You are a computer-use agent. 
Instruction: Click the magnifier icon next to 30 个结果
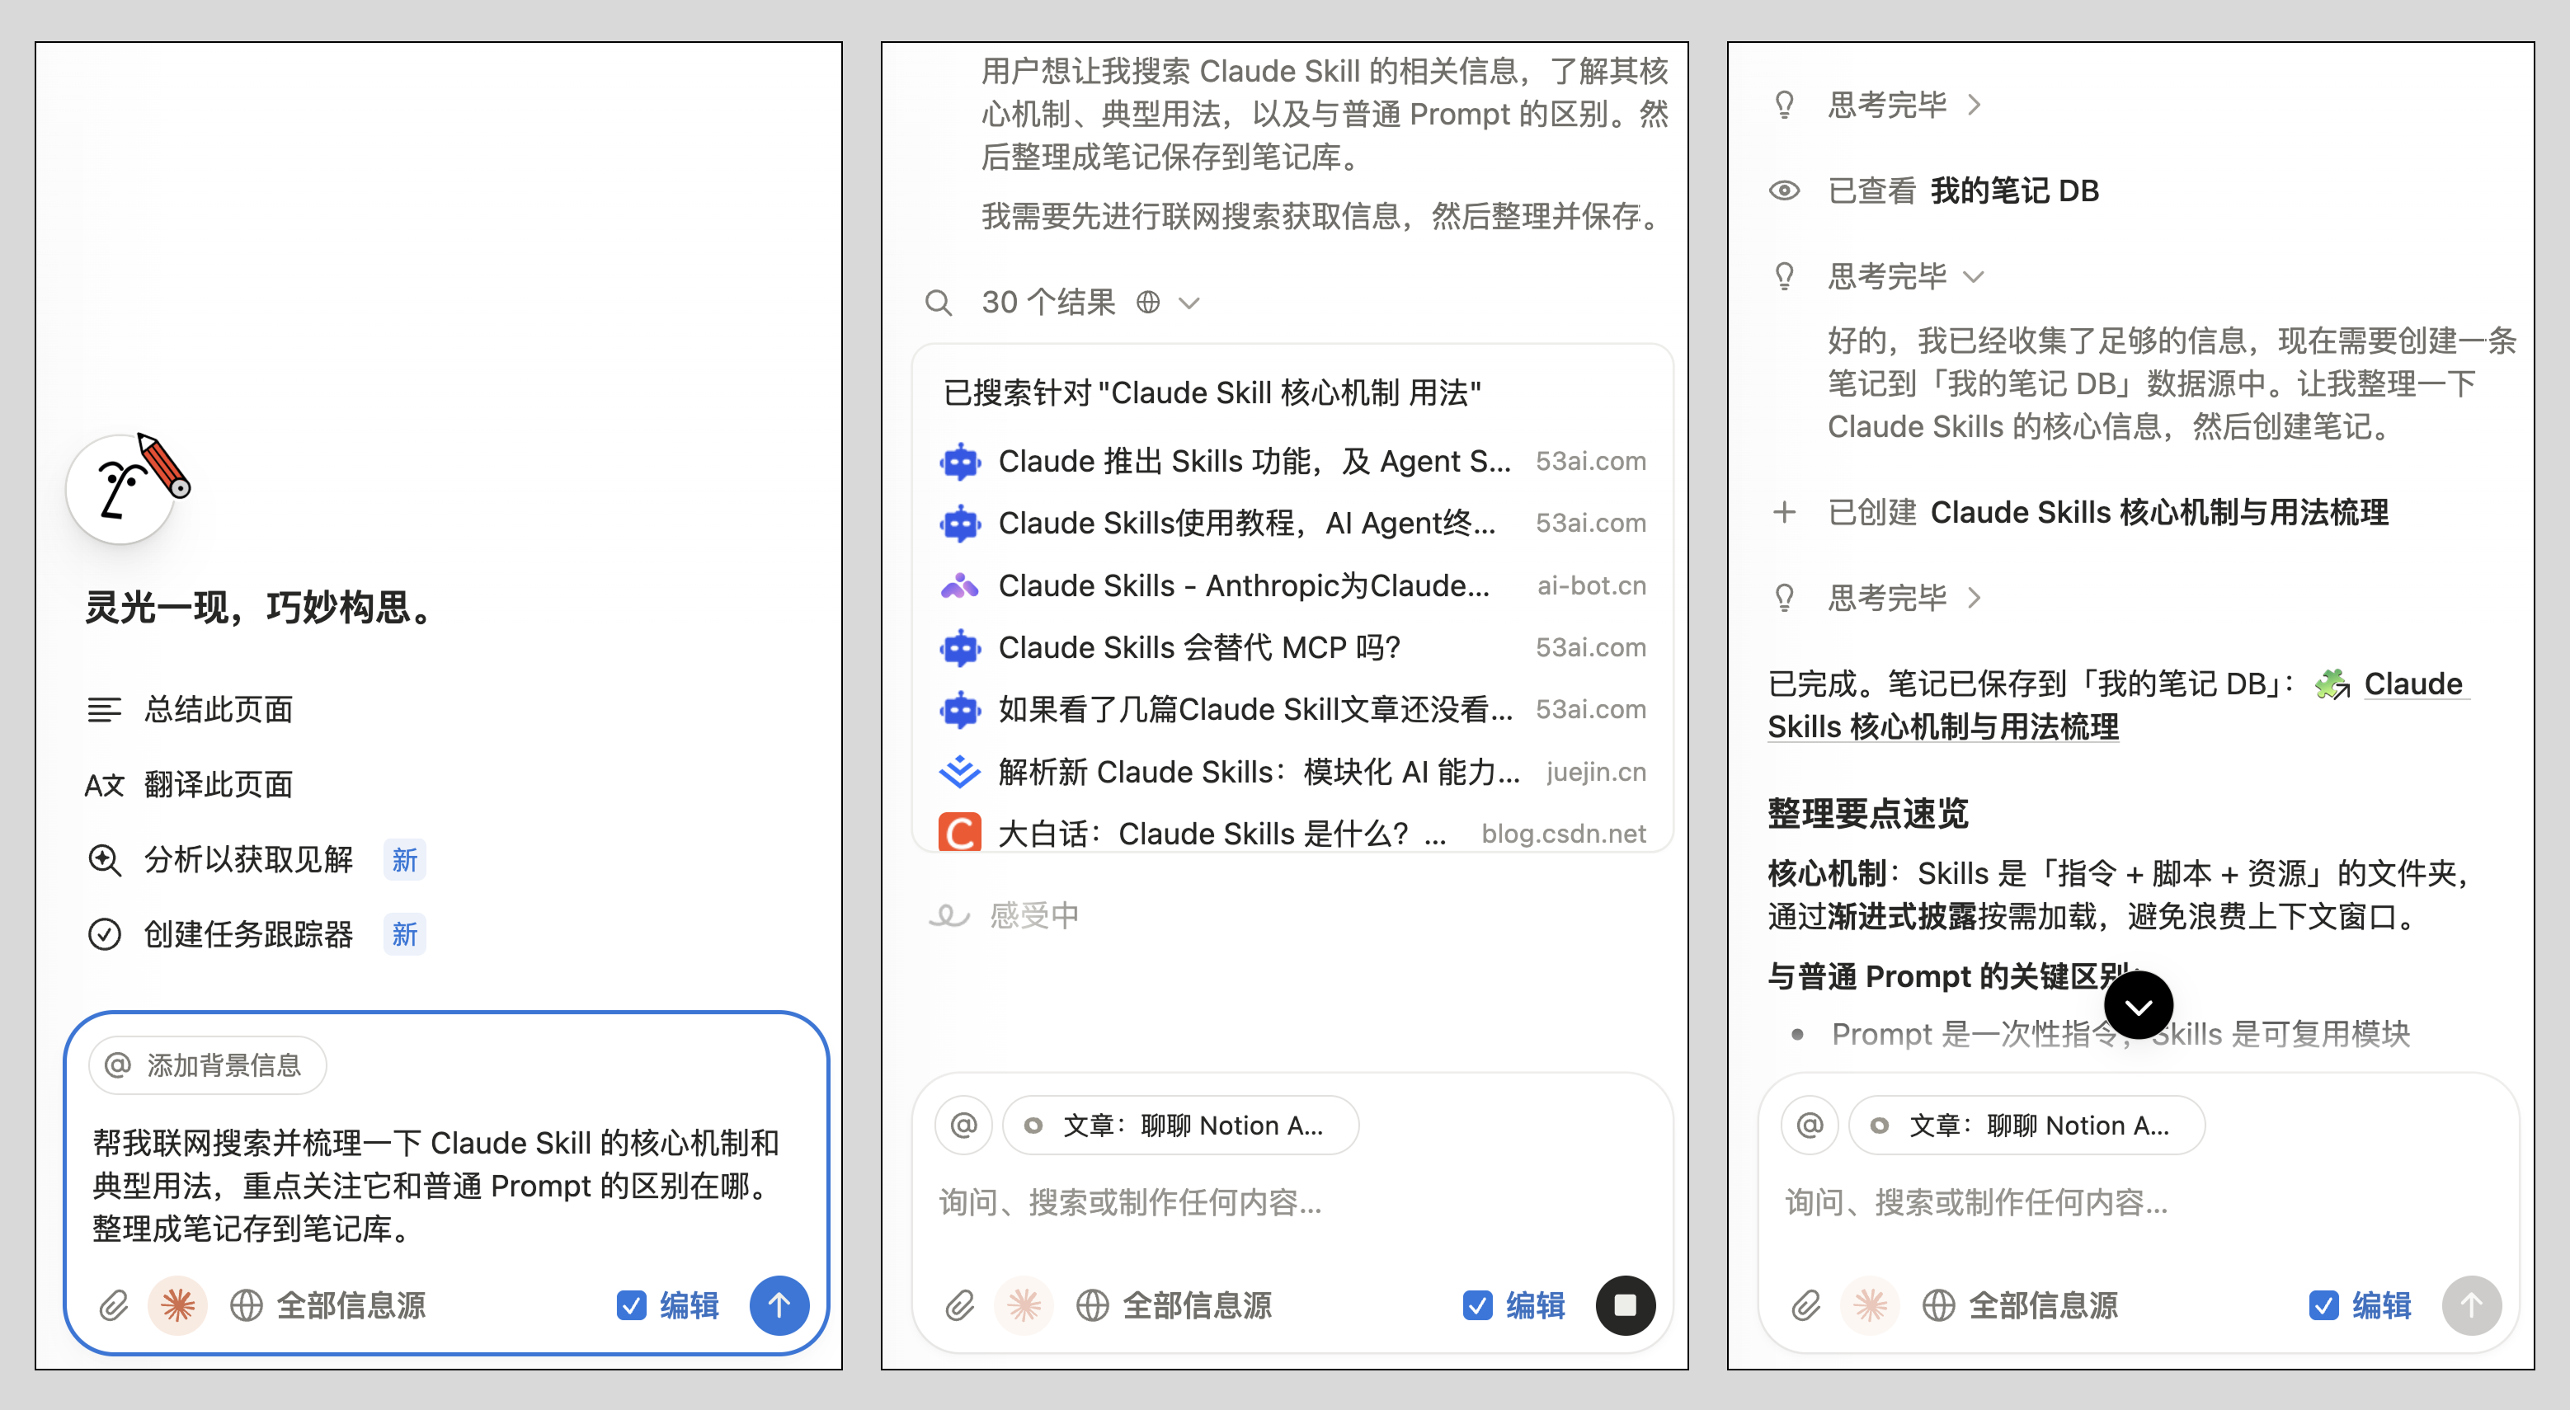click(939, 302)
